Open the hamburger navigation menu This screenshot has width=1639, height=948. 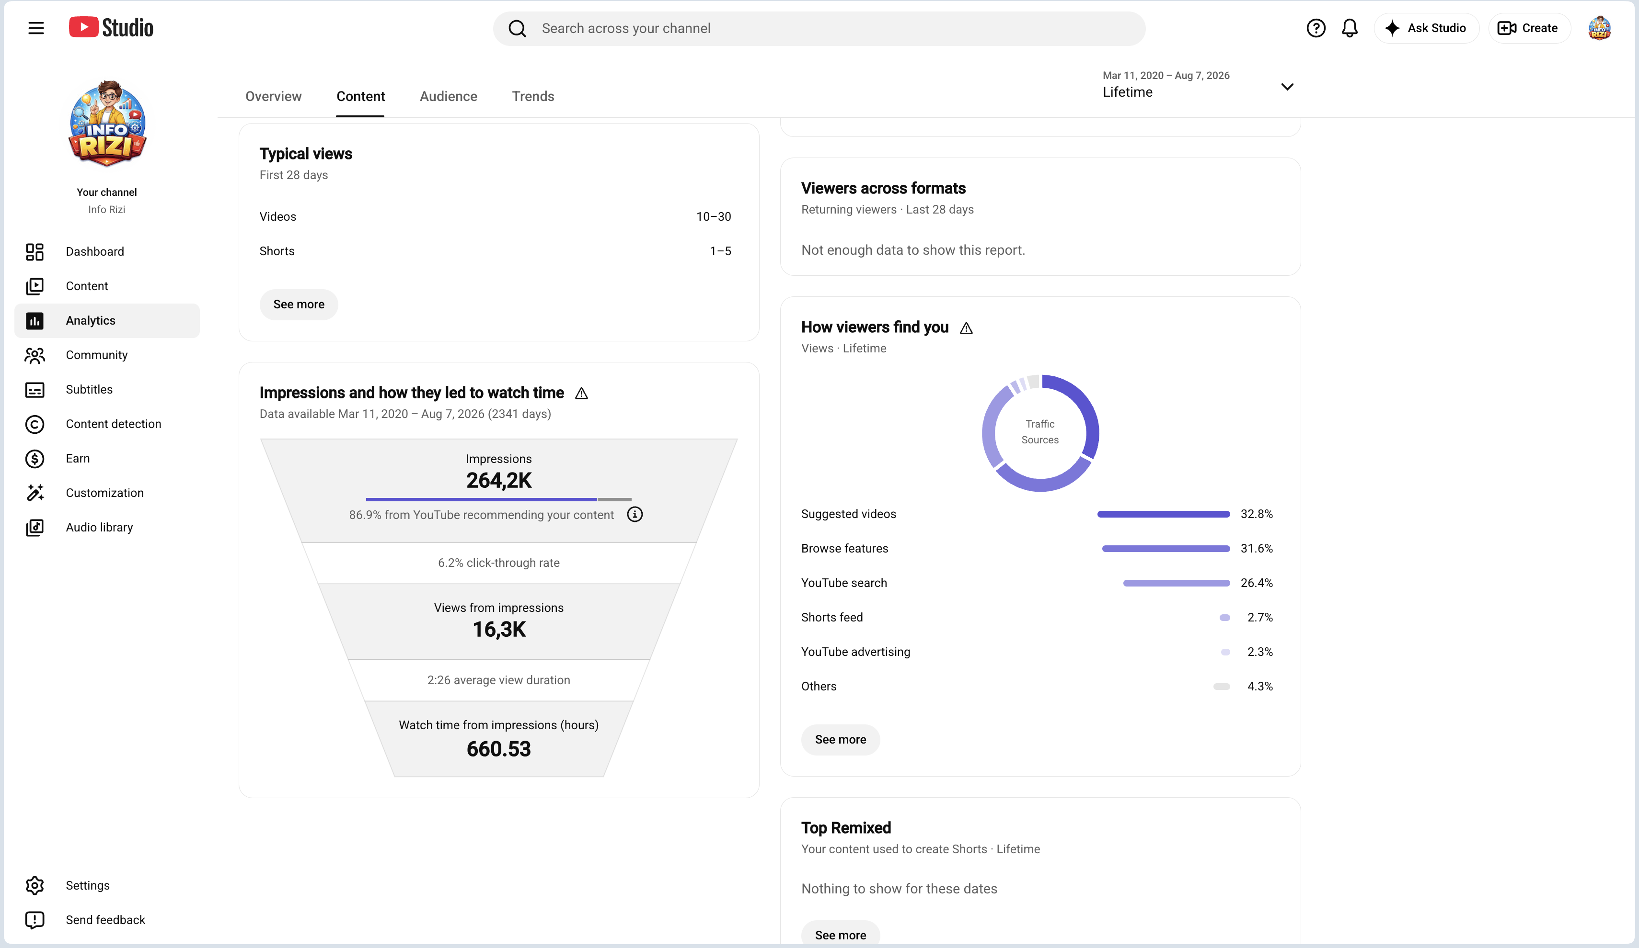(x=36, y=28)
